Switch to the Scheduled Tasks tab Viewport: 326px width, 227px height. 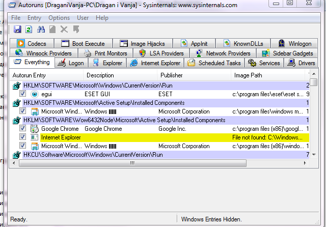tap(214, 63)
